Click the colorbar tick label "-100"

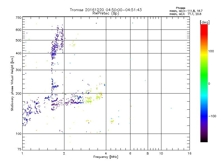[212, 116]
